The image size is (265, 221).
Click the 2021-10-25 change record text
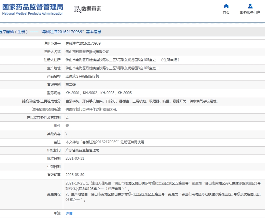(163, 192)
